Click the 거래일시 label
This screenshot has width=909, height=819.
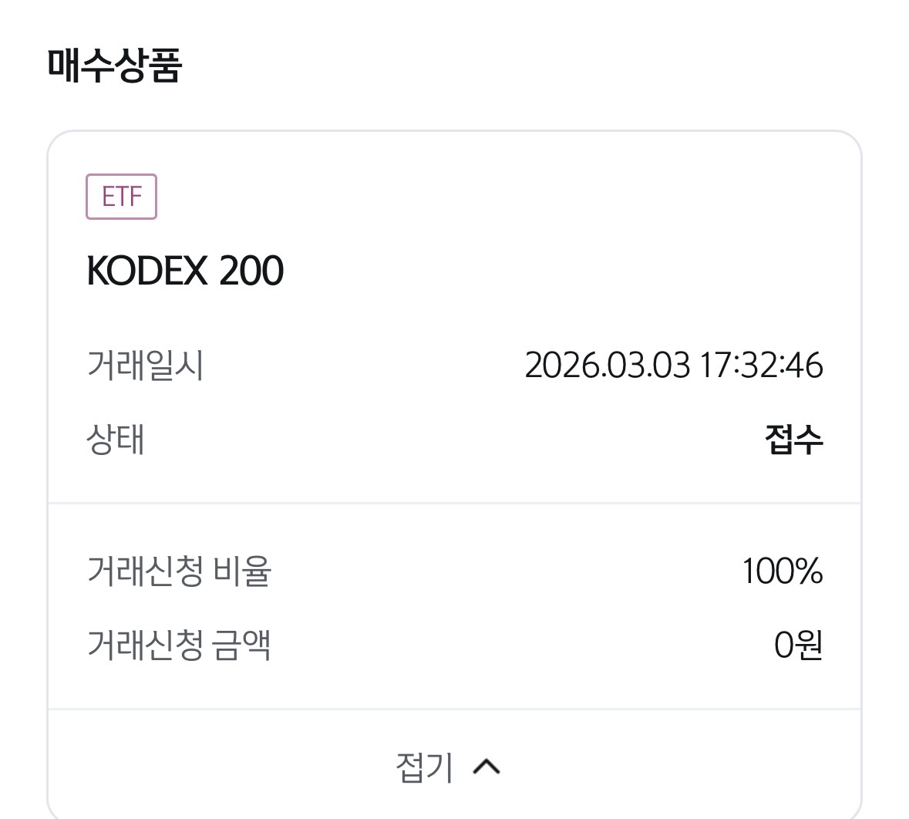pos(145,365)
